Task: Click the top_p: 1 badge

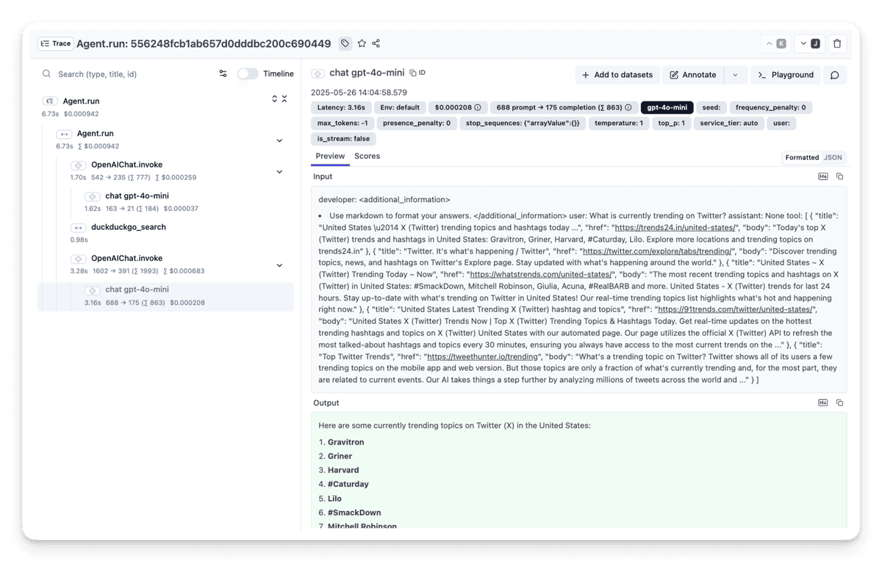Action: click(x=672, y=123)
